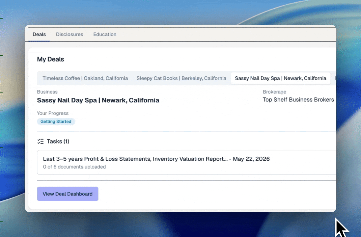Click the Sassy Nail Day Spa business name
Viewport: 361px width, 237px height.
98,100
